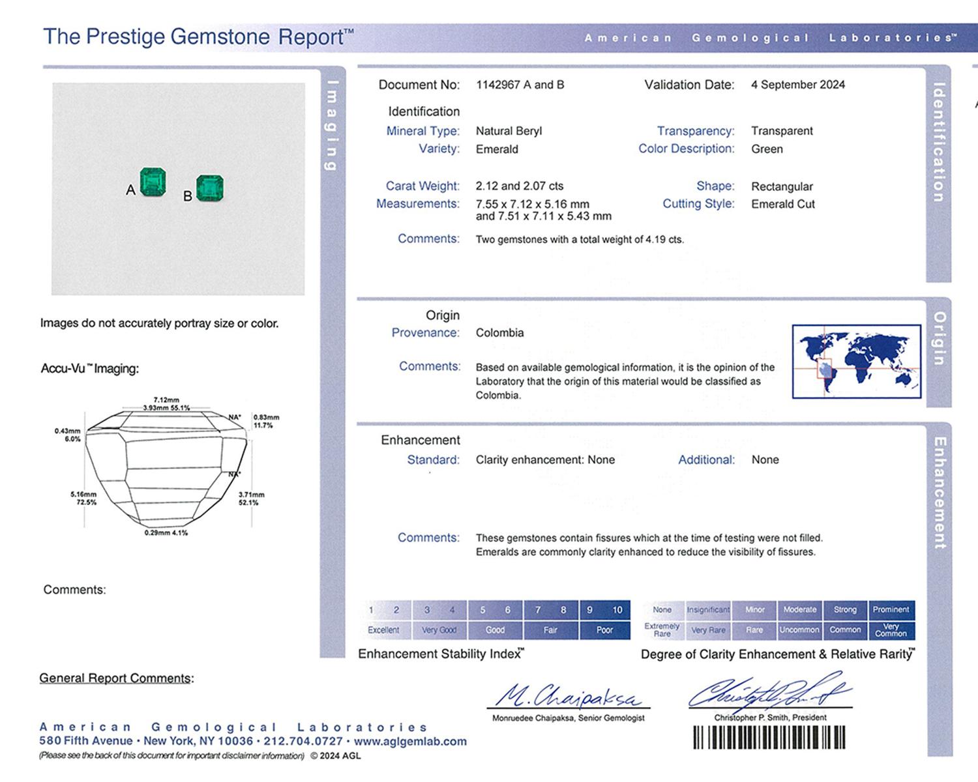The height and width of the screenshot is (782, 978).
Task: Click Accu-Vu Imaging label
Action: click(x=90, y=369)
